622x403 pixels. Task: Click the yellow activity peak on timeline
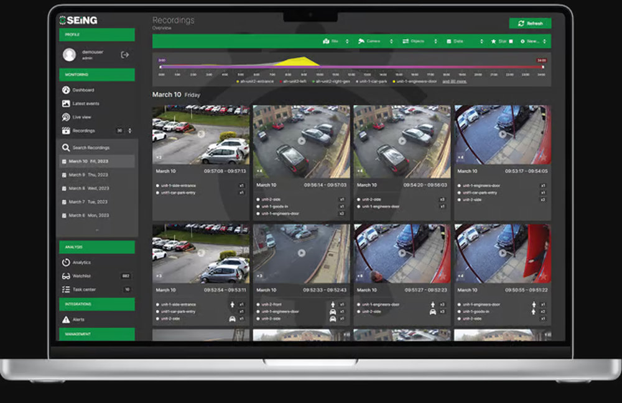pyautogui.click(x=300, y=61)
